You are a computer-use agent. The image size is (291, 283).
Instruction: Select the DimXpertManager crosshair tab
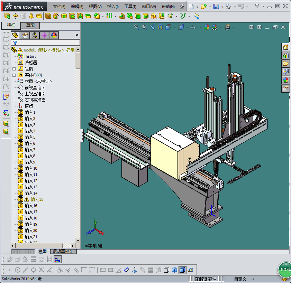coord(44,35)
